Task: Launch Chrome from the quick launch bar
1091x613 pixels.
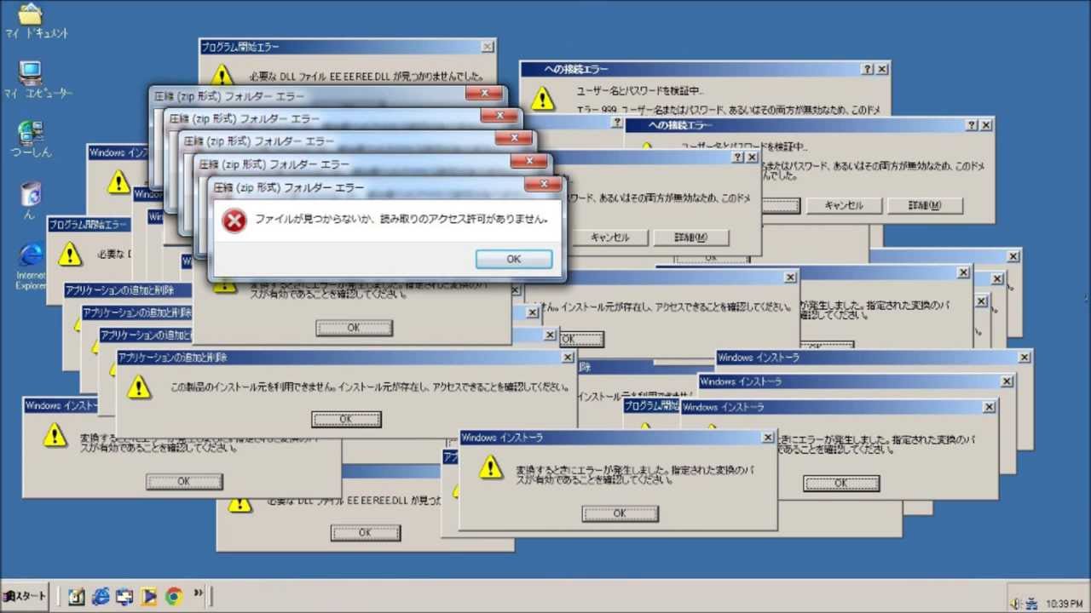Action: pos(174,596)
